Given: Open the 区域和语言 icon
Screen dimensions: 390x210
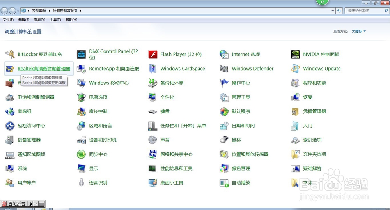Looking at the screenshot, I should click(x=82, y=126).
